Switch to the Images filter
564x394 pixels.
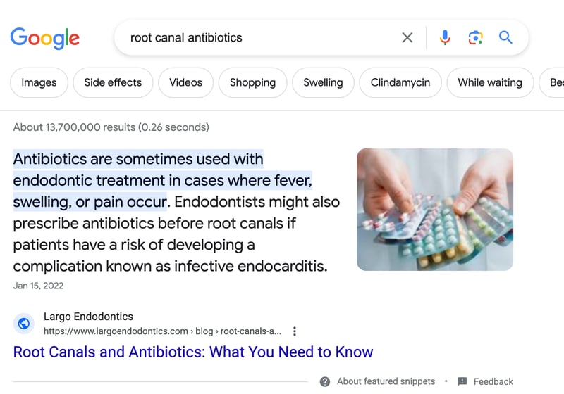coord(39,82)
